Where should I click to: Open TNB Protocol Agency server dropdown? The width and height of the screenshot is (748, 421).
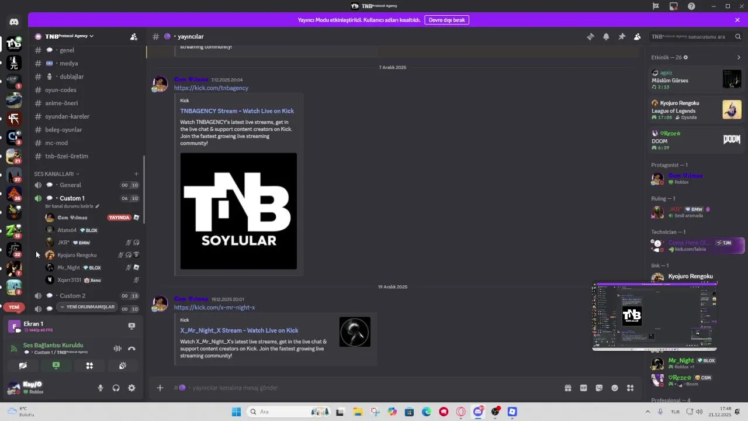69,36
